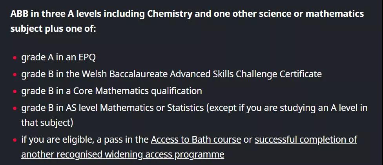Click the red bullet beside grade A in EPQ
The image size is (383, 165).
pyautogui.click(x=15, y=58)
